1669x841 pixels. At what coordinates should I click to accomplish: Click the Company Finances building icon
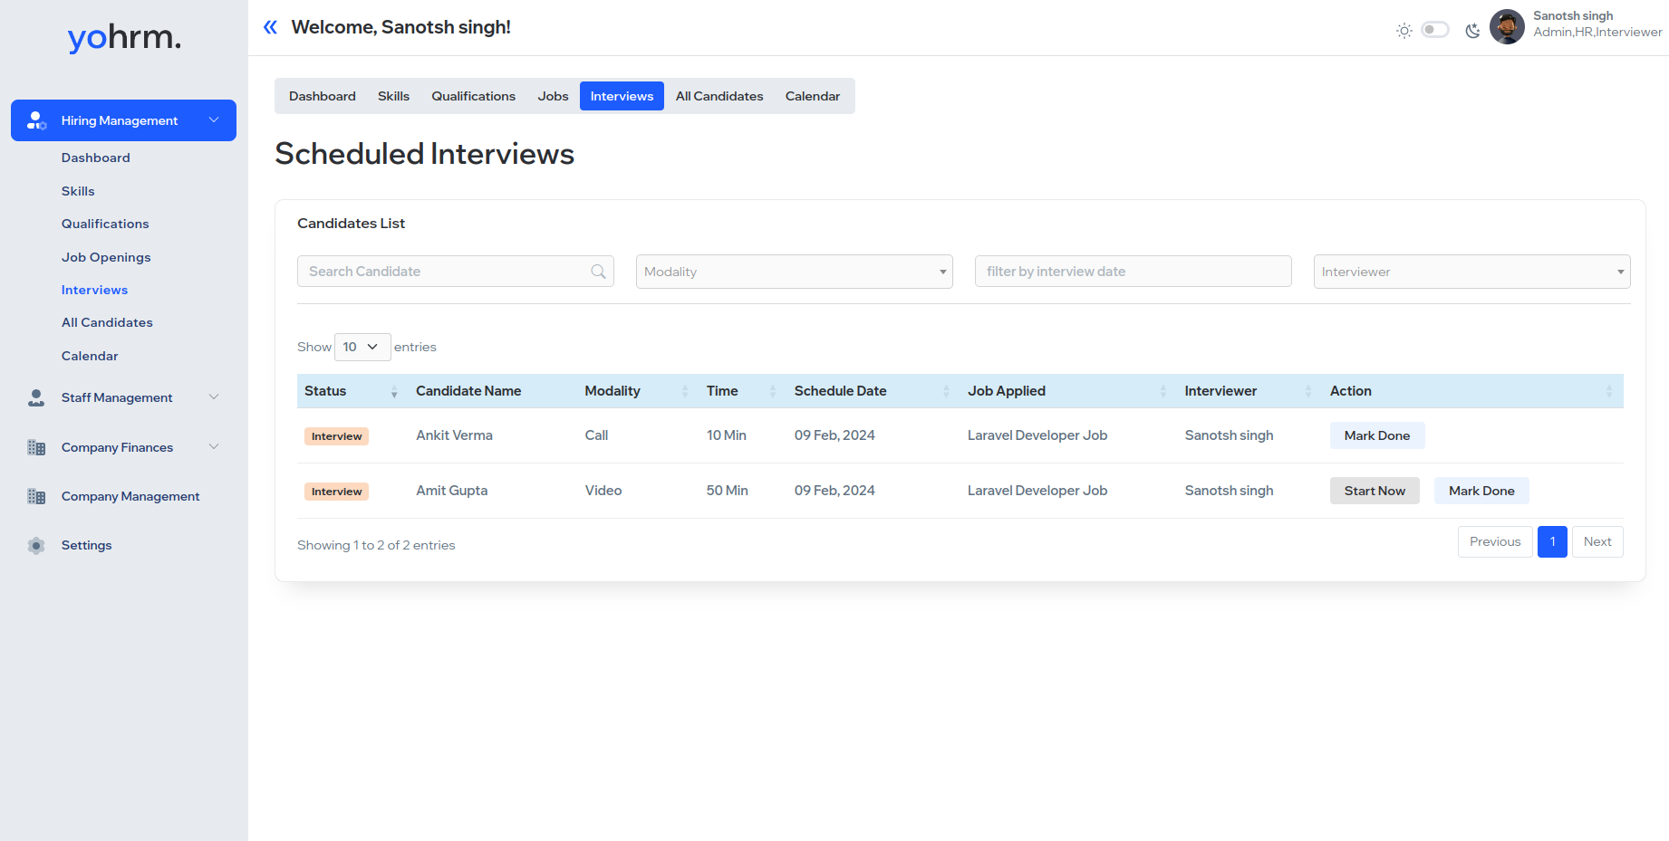pos(36,447)
